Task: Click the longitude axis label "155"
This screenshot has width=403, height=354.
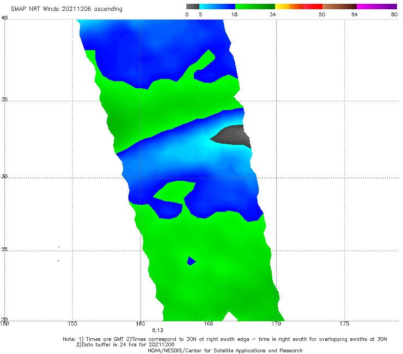Action: point(72,324)
